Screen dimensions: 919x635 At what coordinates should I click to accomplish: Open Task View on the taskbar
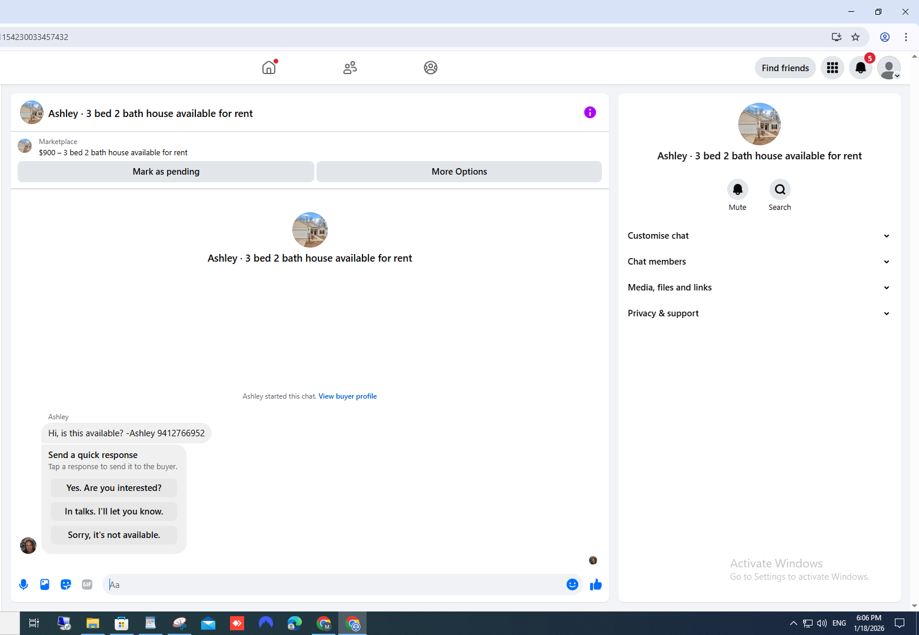(x=34, y=623)
